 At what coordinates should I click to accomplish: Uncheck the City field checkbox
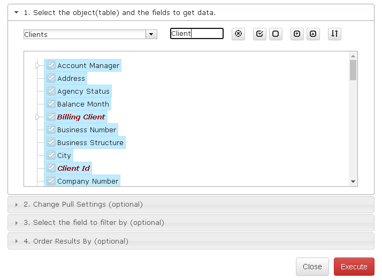pyautogui.click(x=51, y=155)
